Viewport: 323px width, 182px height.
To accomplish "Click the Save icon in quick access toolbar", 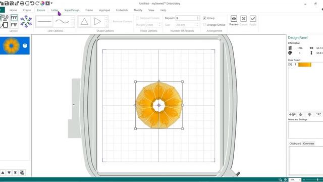I will click(7, 4).
